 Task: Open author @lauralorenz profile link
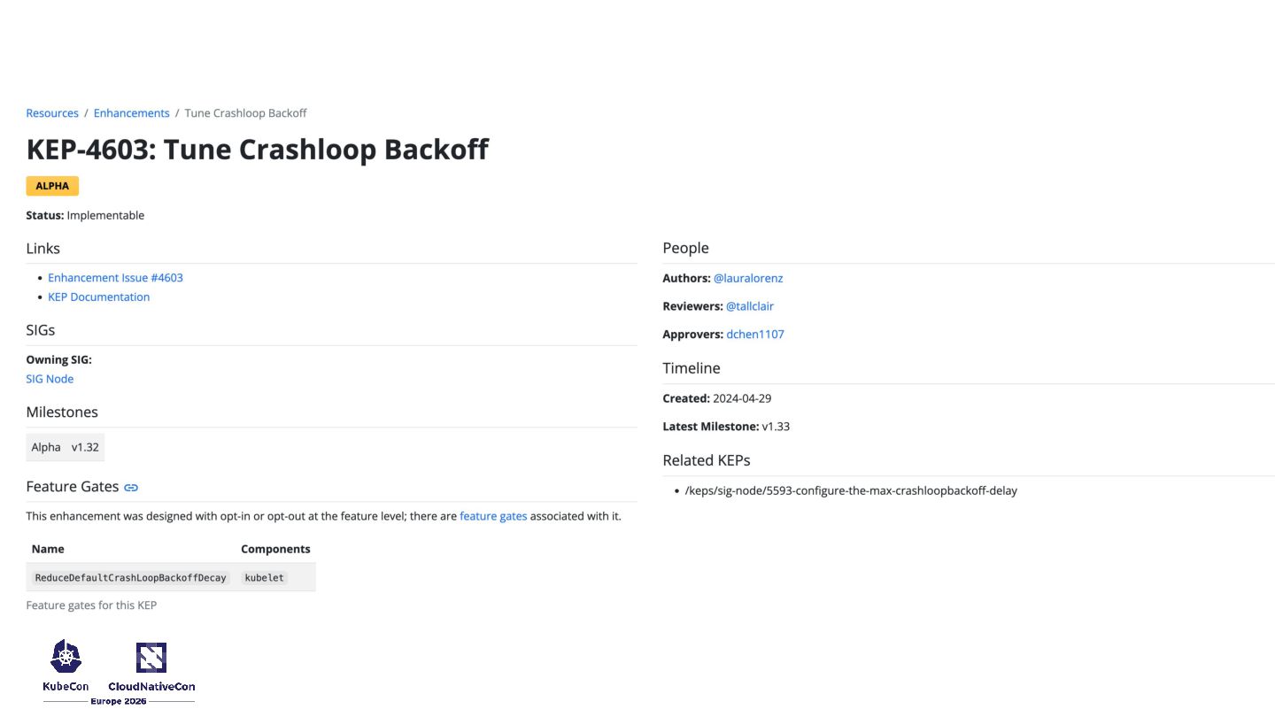click(748, 278)
